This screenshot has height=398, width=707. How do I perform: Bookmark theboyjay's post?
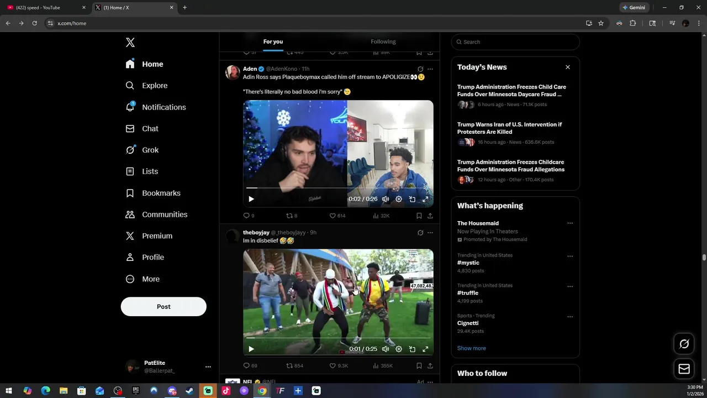(x=419, y=365)
